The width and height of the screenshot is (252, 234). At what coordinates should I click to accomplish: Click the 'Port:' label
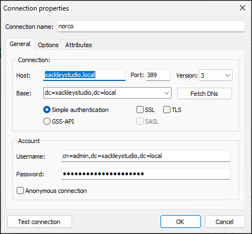click(137, 75)
